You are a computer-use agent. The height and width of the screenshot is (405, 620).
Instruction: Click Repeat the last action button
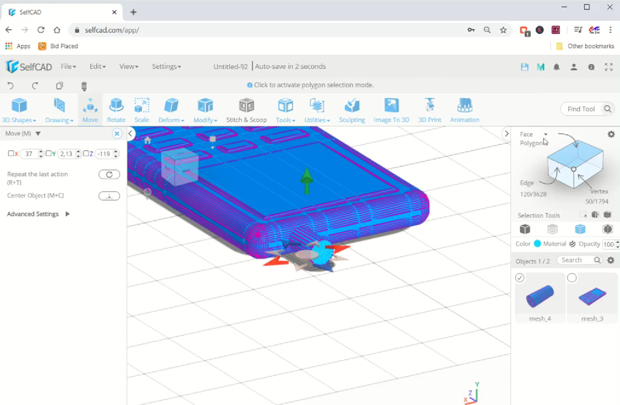109,174
